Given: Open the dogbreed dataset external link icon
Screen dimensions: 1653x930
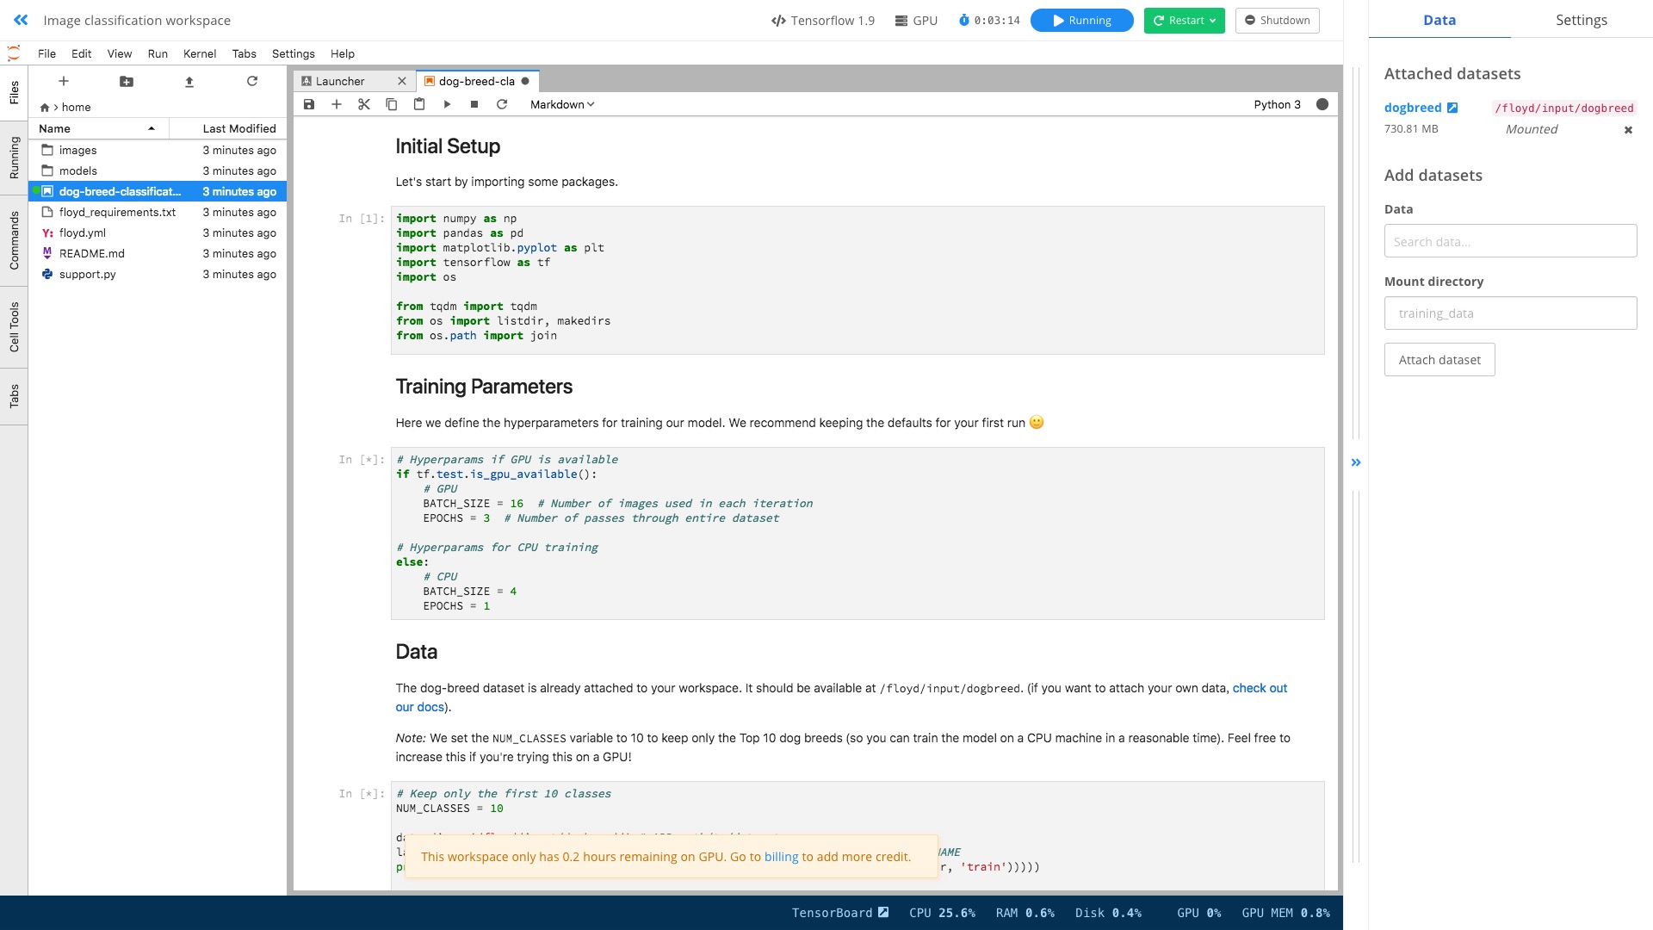Looking at the screenshot, I should (1452, 108).
